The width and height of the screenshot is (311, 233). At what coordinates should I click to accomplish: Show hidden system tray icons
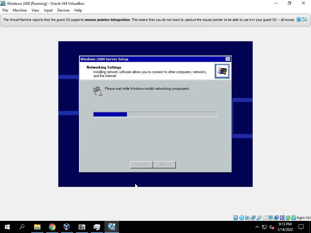257,227
